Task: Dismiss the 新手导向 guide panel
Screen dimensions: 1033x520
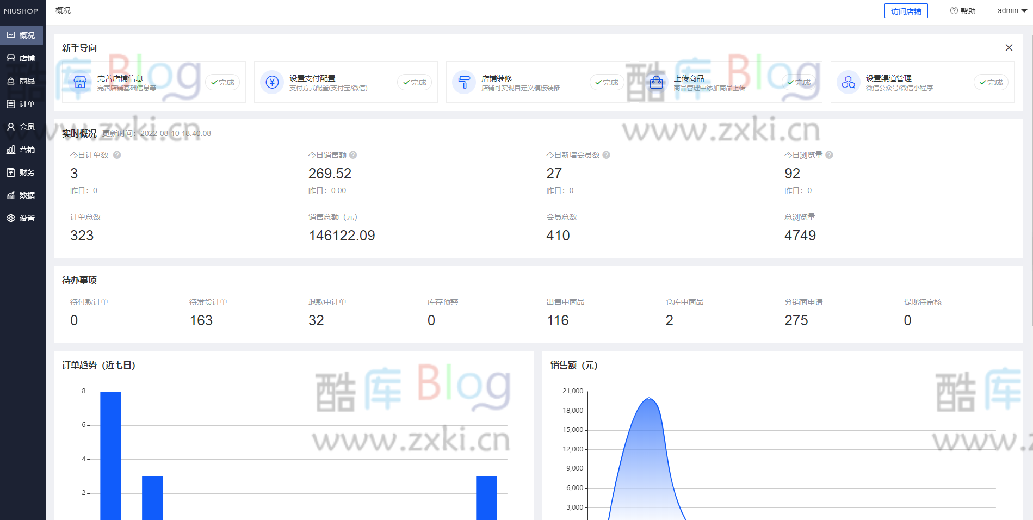Action: point(1009,47)
